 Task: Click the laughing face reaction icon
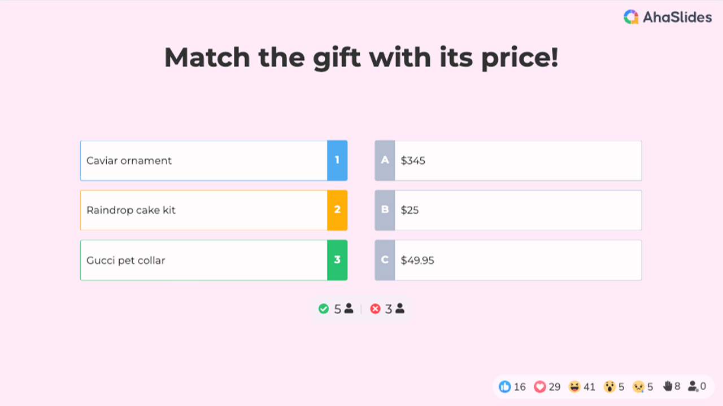point(574,387)
